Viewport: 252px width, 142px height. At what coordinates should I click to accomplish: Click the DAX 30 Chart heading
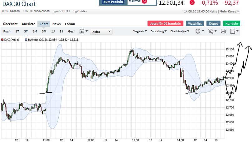click(19, 4)
